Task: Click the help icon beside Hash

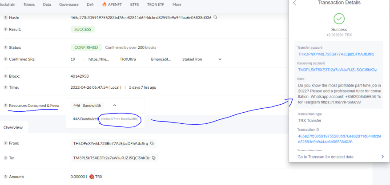Action: [x=5, y=18]
